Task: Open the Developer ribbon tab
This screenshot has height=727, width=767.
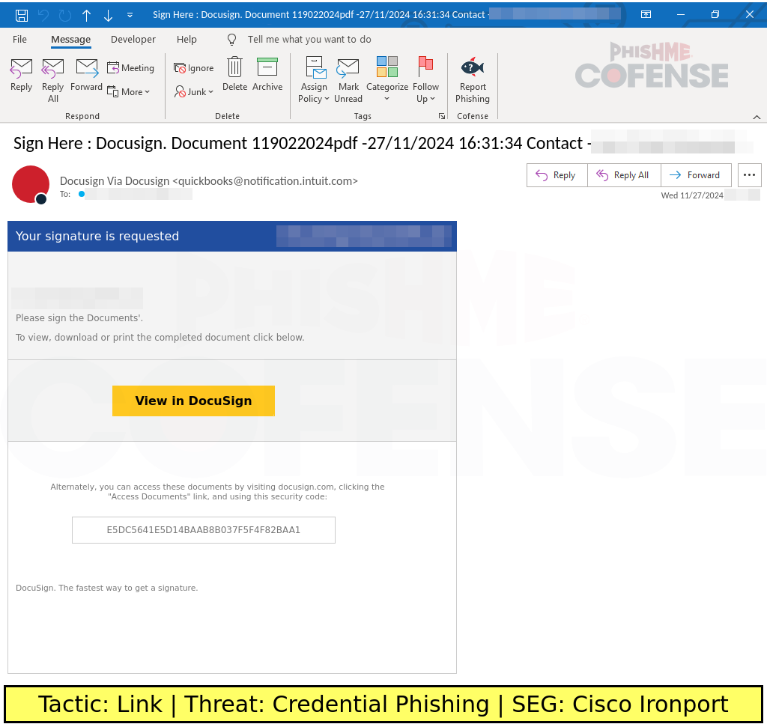Action: 133,40
